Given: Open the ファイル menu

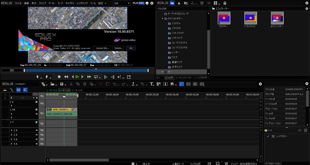Looking at the screenshot, I should pos(18,3).
